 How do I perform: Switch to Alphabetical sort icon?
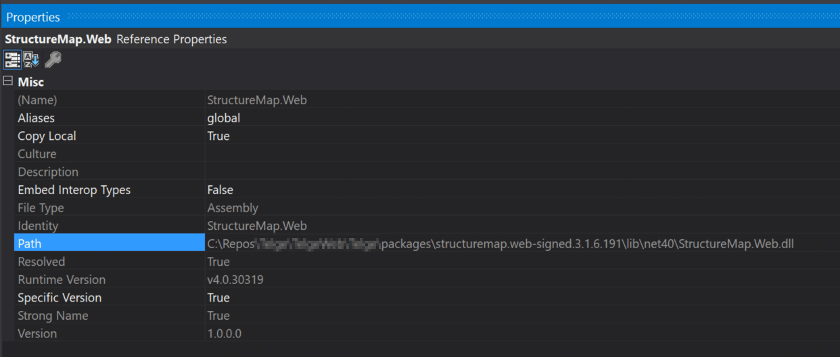pyautogui.click(x=32, y=59)
